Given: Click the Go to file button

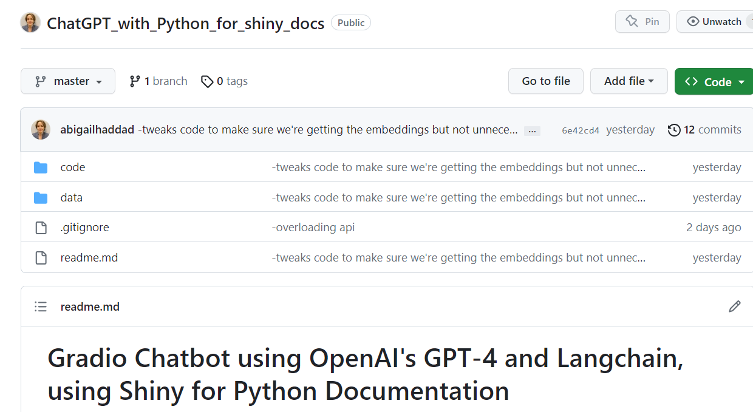Looking at the screenshot, I should [x=546, y=81].
